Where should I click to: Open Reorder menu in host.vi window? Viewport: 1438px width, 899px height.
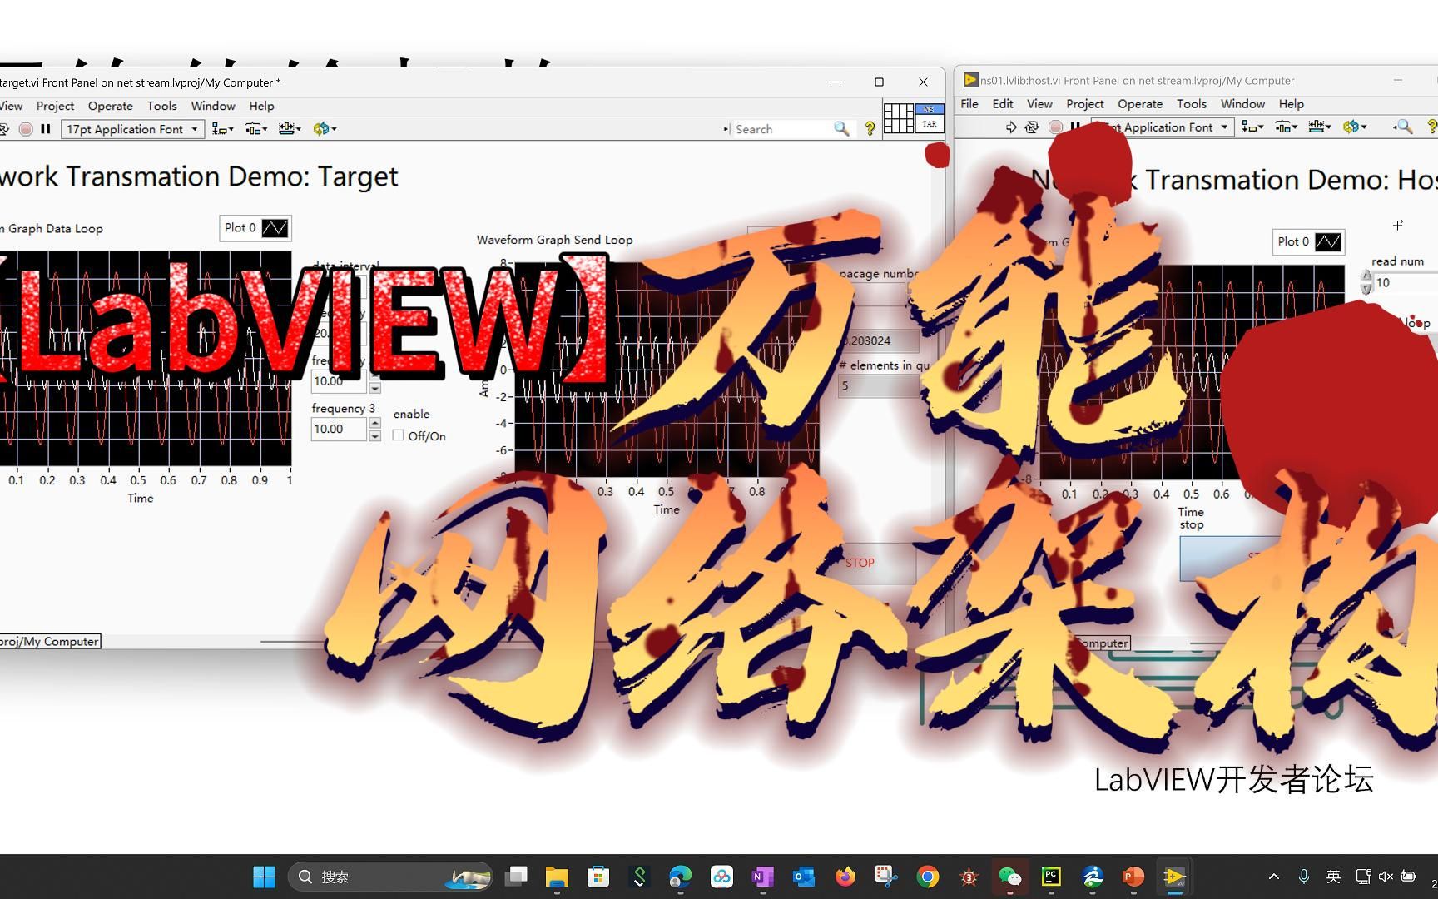point(1354,127)
